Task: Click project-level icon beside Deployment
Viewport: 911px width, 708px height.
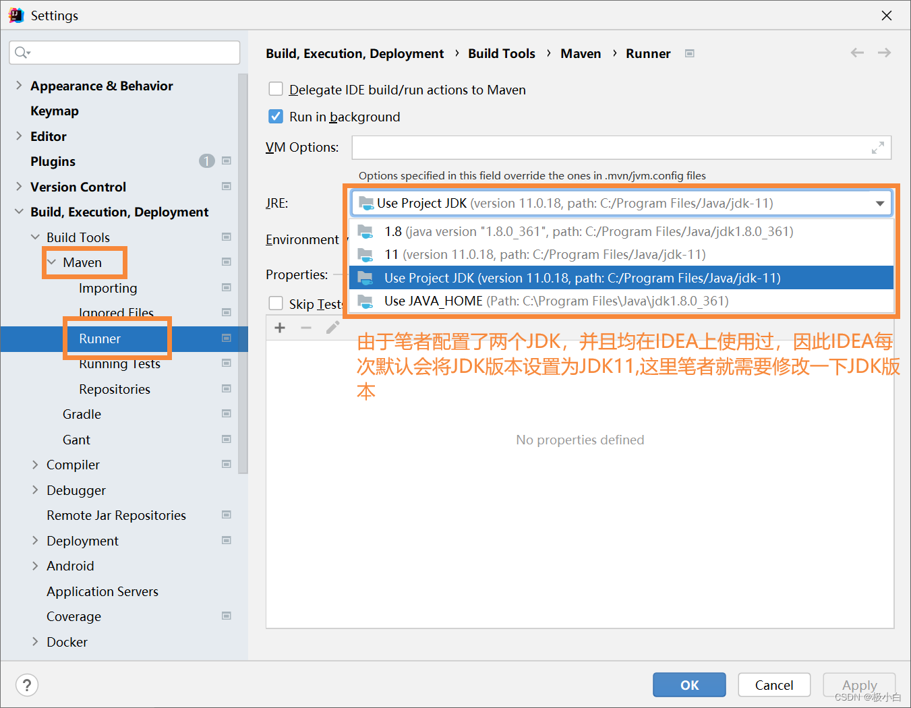Action: 227,540
